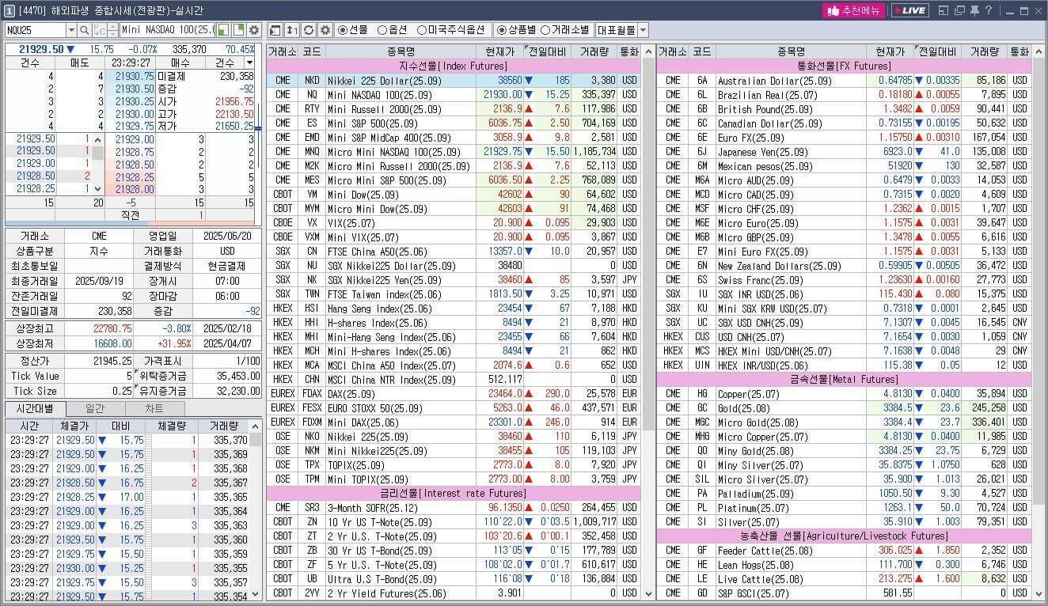Select the 거래소별 radio button

(545, 30)
